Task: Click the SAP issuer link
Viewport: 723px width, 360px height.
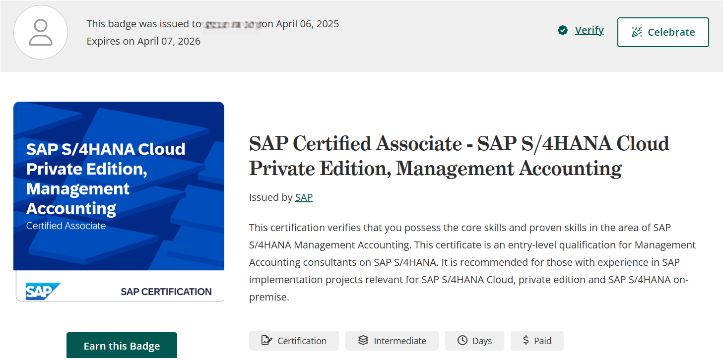Action: point(304,197)
